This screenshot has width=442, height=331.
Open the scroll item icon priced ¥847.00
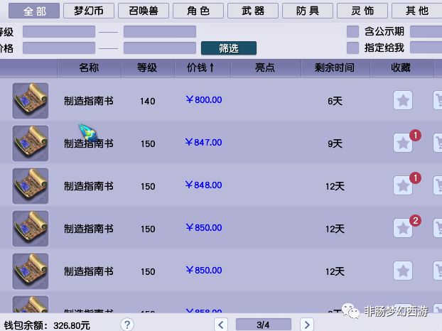31,143
